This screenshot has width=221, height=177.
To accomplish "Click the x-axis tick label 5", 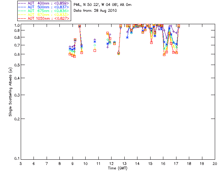I will [21, 164].
